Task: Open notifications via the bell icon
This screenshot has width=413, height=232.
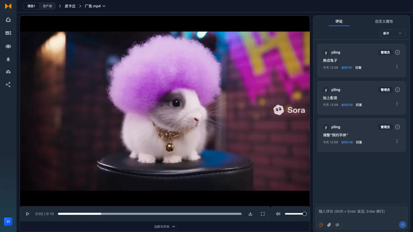Action: pos(8,59)
